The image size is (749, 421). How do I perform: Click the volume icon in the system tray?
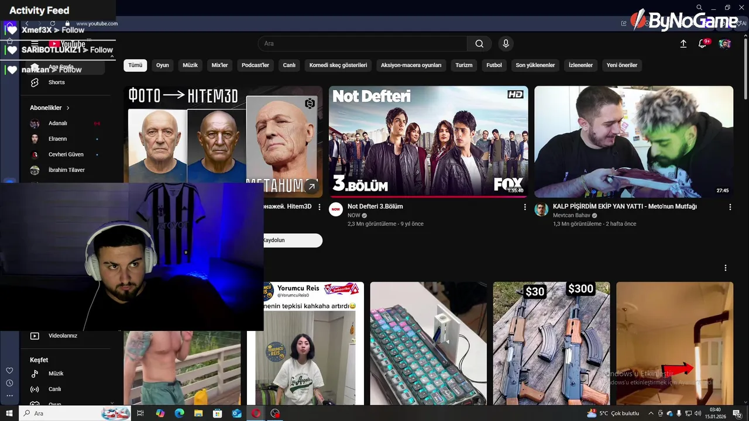coord(698,413)
